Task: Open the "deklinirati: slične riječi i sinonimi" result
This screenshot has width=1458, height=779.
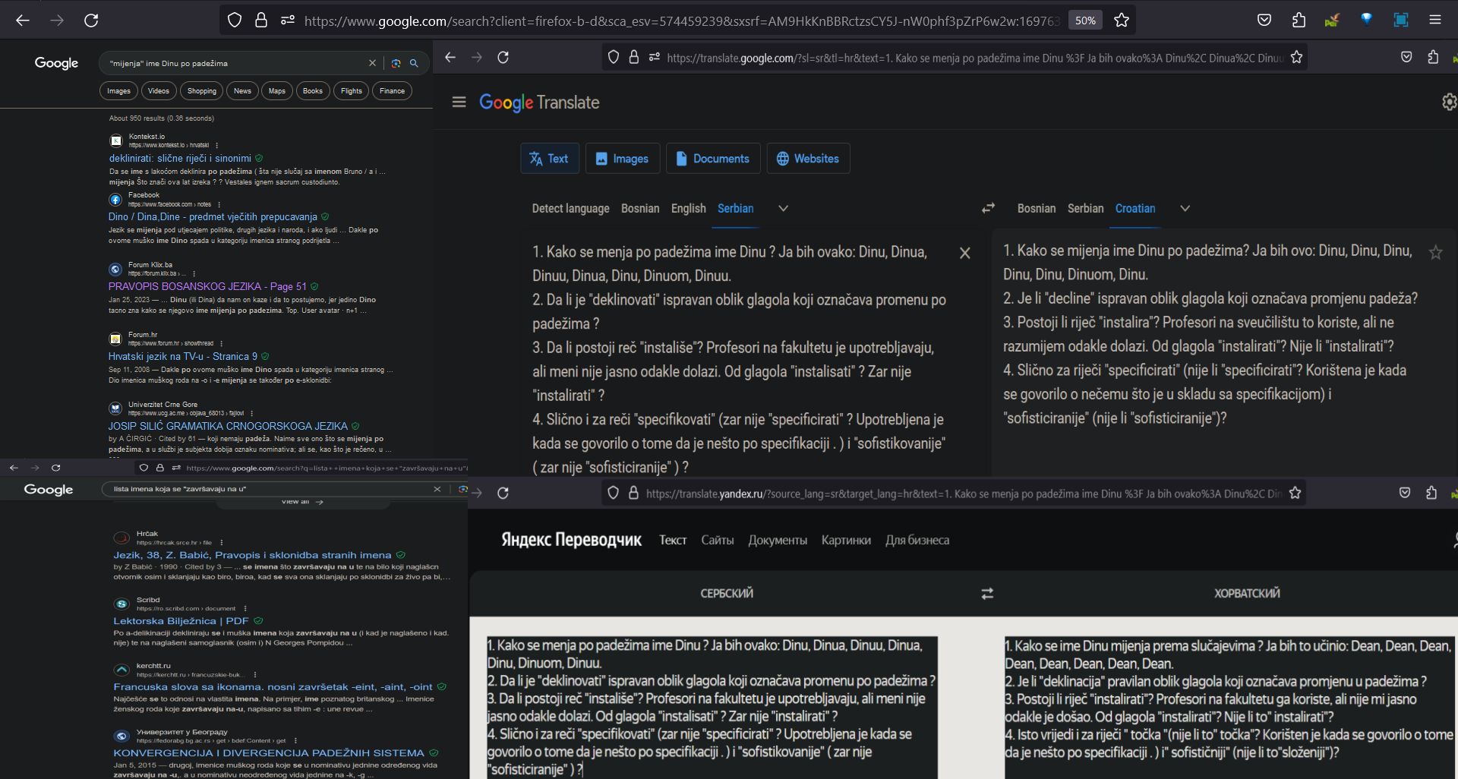Action: tap(180, 159)
